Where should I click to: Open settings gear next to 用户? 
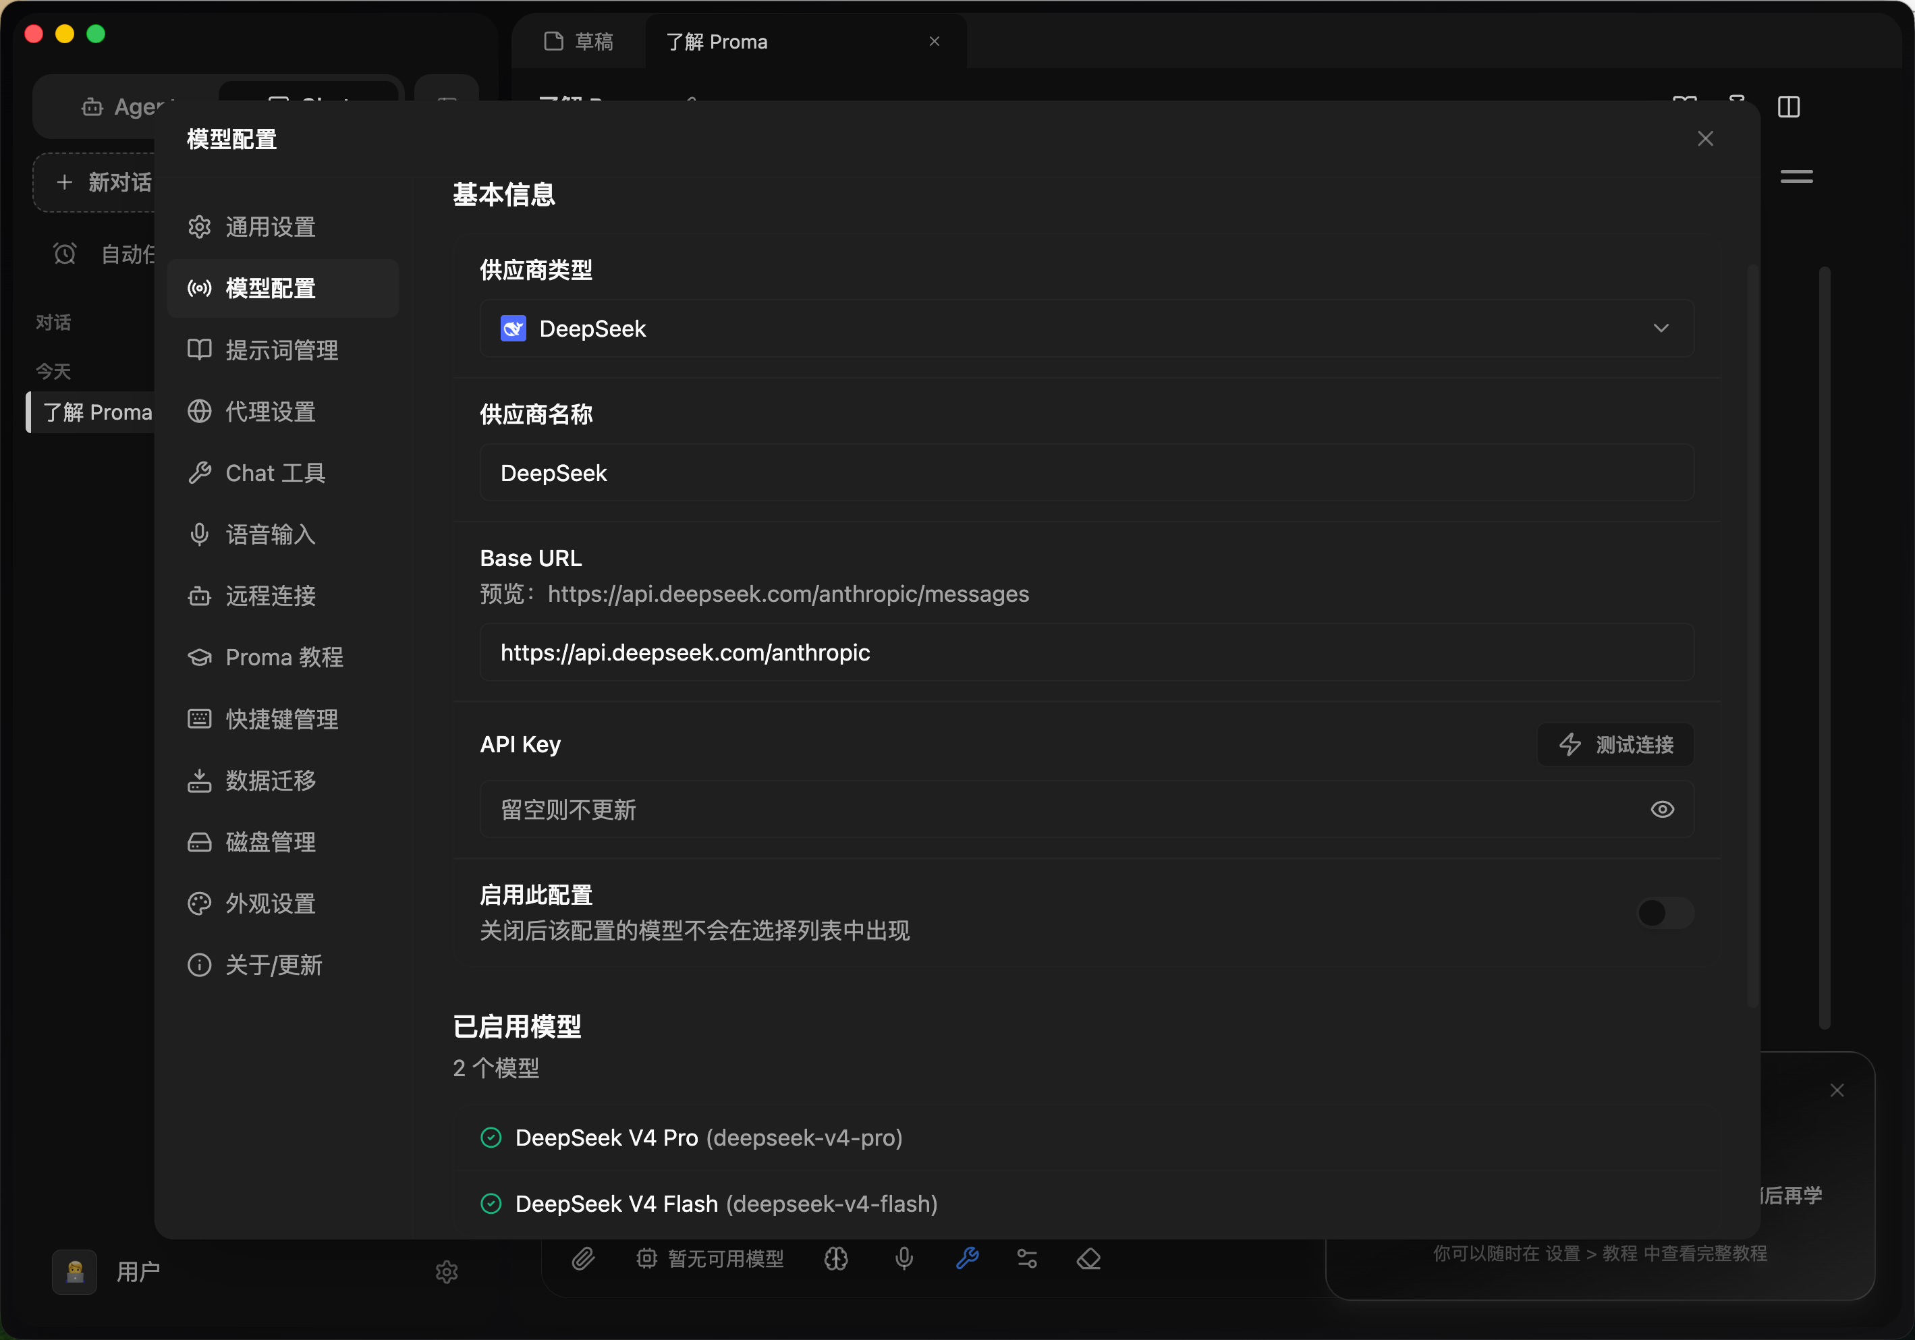click(x=447, y=1272)
